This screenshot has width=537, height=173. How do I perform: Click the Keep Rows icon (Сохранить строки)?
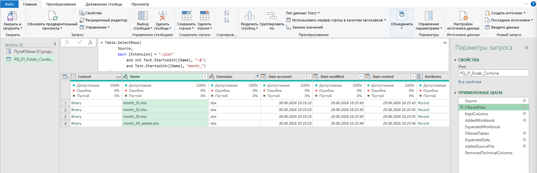[186, 16]
